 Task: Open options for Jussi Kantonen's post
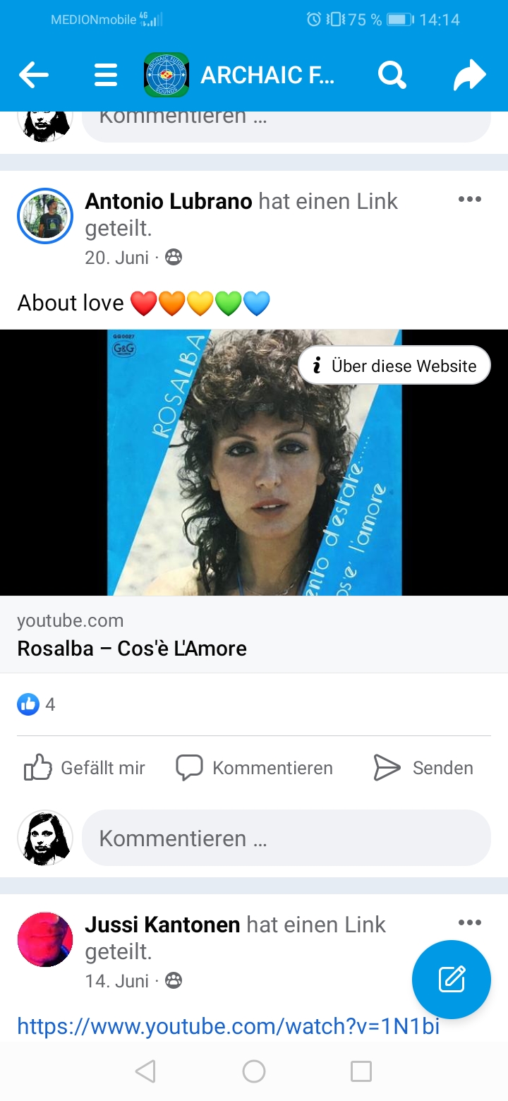(x=469, y=922)
